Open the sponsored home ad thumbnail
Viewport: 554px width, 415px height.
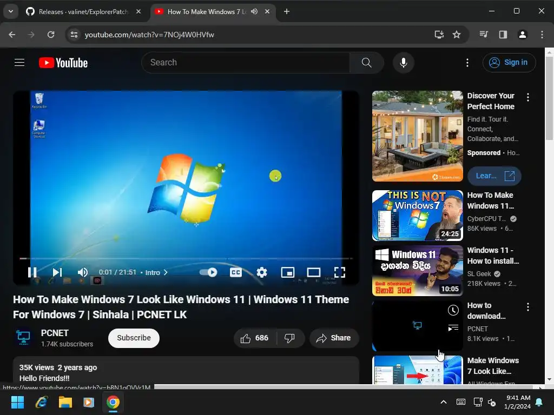click(417, 136)
